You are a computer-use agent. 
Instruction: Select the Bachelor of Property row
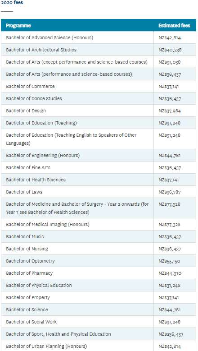pos(99,297)
